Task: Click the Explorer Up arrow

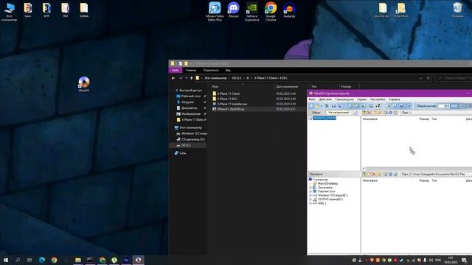Action: [192, 78]
